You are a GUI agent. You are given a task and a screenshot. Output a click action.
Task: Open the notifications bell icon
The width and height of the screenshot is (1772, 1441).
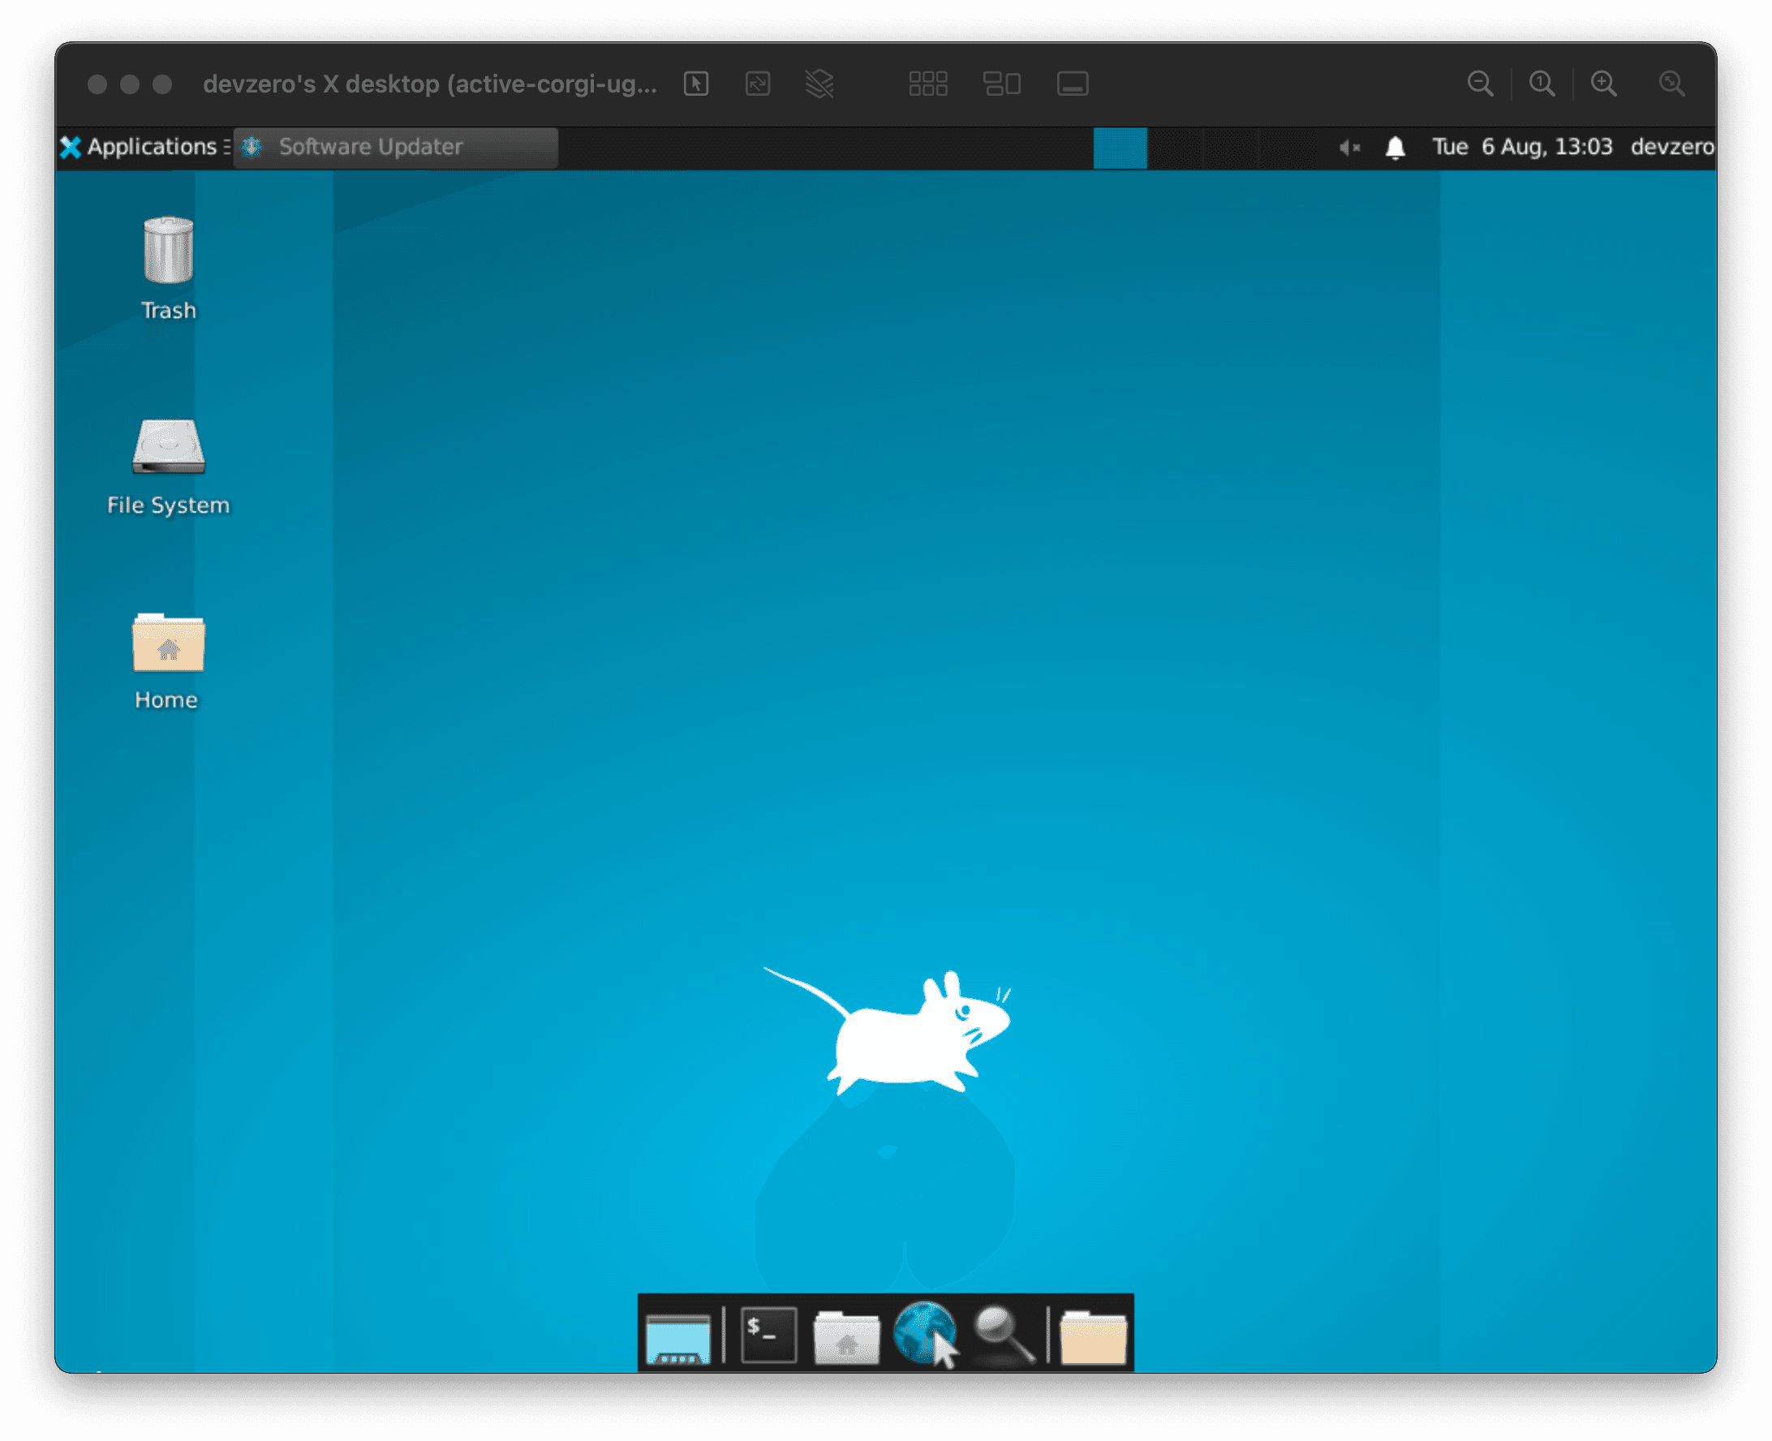click(1396, 148)
